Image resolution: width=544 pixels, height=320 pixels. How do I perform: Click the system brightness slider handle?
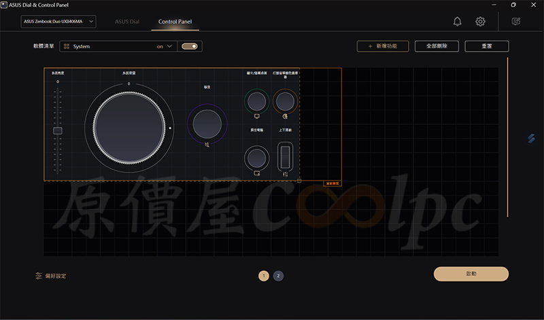tap(58, 130)
